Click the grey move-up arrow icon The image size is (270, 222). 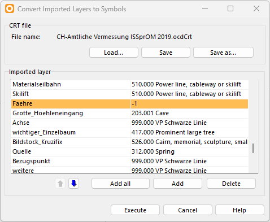pyautogui.click(x=60, y=184)
